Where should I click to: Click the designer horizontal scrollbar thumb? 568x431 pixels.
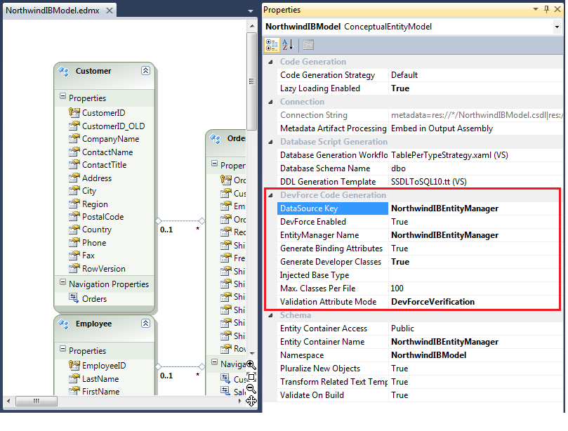[x=37, y=402]
